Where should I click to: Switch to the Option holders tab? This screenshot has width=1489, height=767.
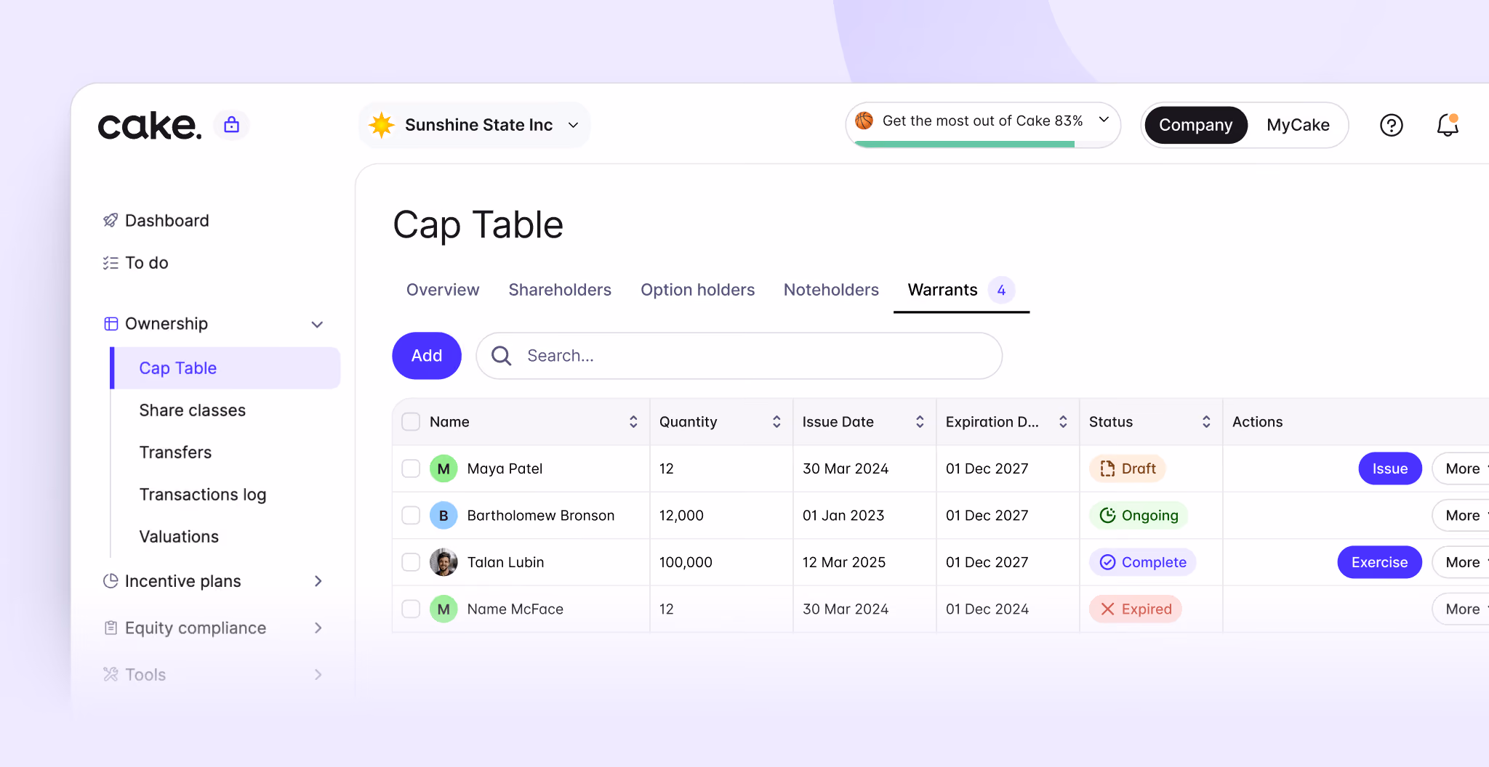pos(697,290)
